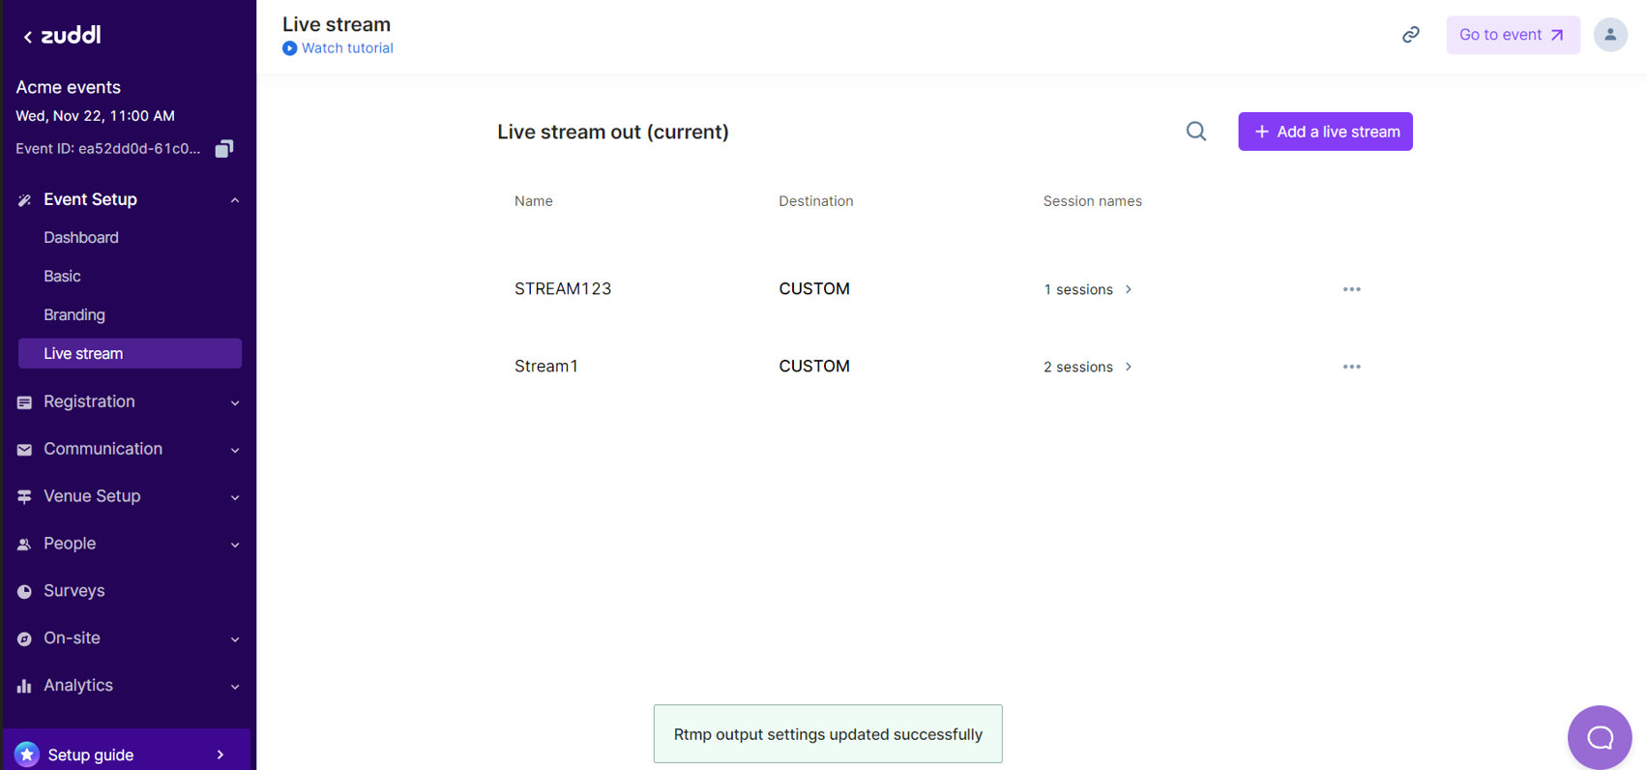Click the Event ID text

(108, 149)
